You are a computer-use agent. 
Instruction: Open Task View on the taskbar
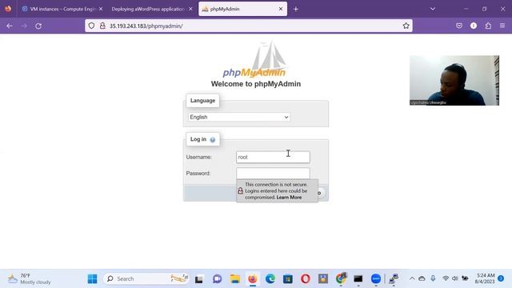(199, 279)
